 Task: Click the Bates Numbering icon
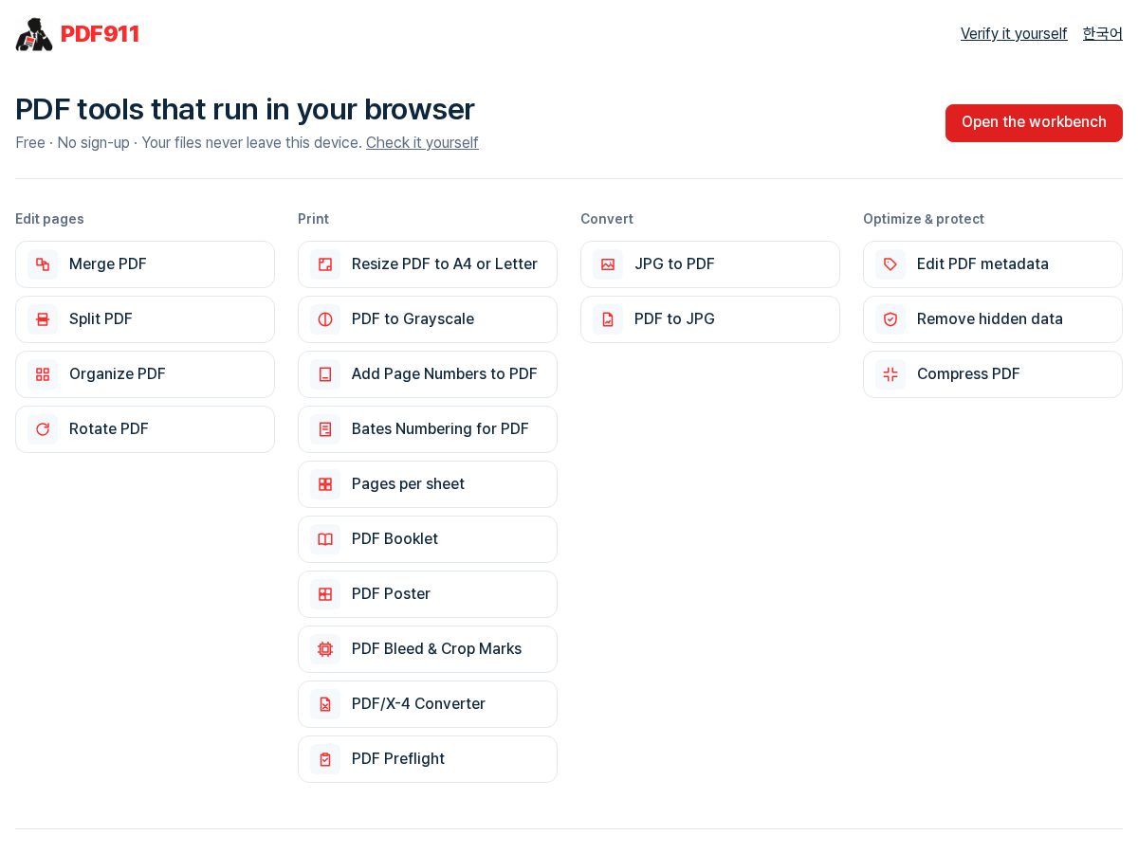tap(325, 429)
